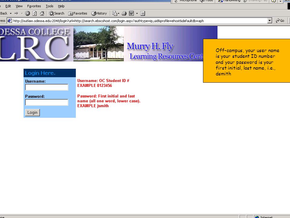The height and width of the screenshot is (218, 290).
Task: Expand the Back button history dropdown
Action: 11,13
